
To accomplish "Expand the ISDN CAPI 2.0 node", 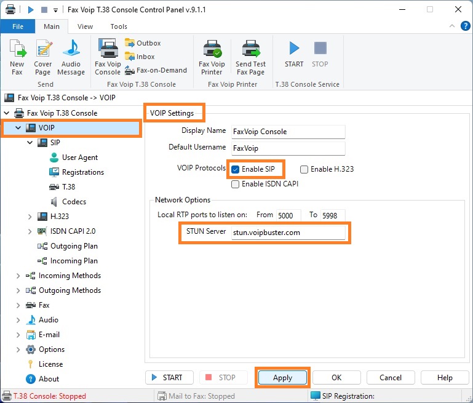I will 30,231.
